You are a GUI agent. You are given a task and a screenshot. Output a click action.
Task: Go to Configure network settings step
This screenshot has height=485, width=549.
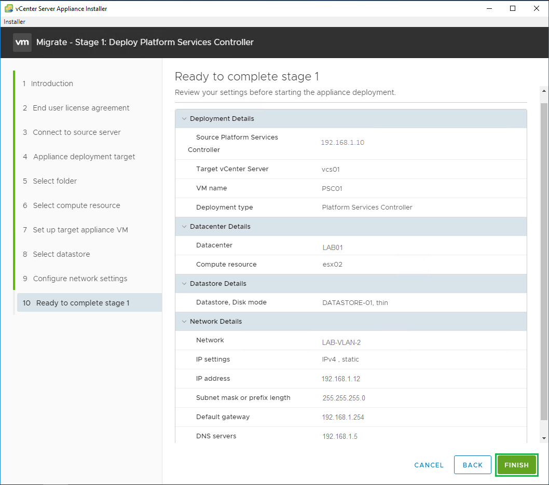point(80,279)
